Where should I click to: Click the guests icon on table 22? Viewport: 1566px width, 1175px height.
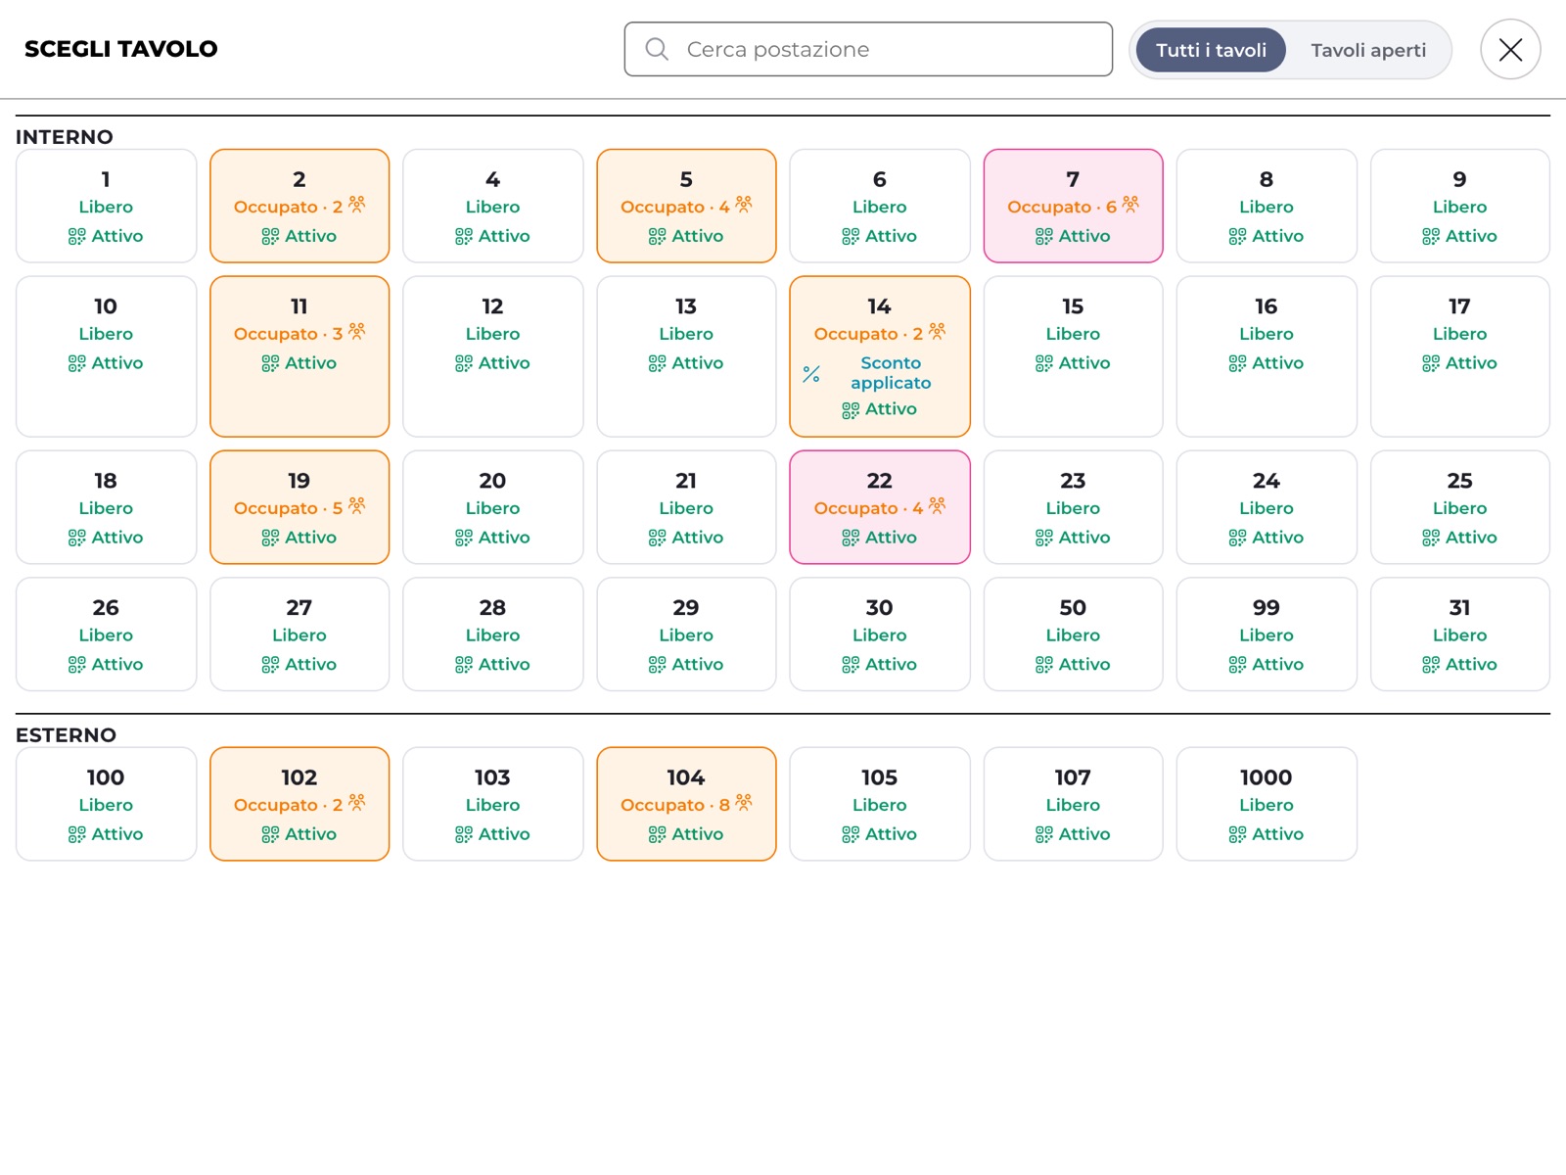(x=938, y=505)
